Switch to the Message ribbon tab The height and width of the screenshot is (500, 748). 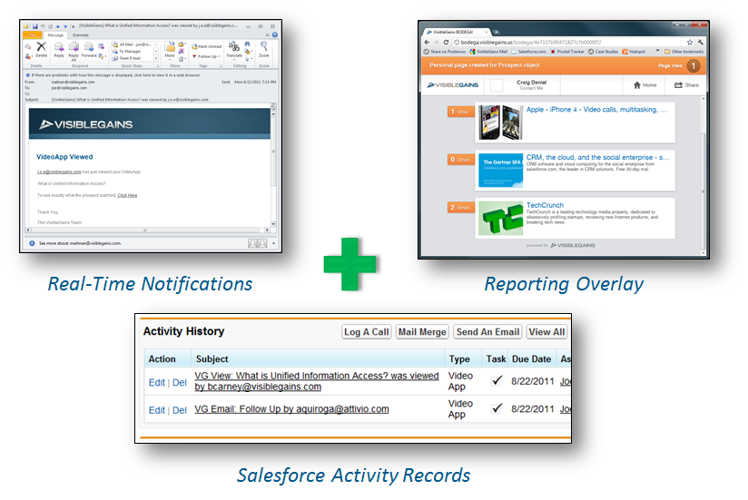55,35
